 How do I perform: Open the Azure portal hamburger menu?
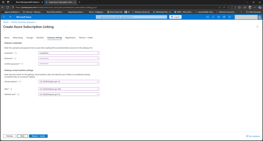10,17
